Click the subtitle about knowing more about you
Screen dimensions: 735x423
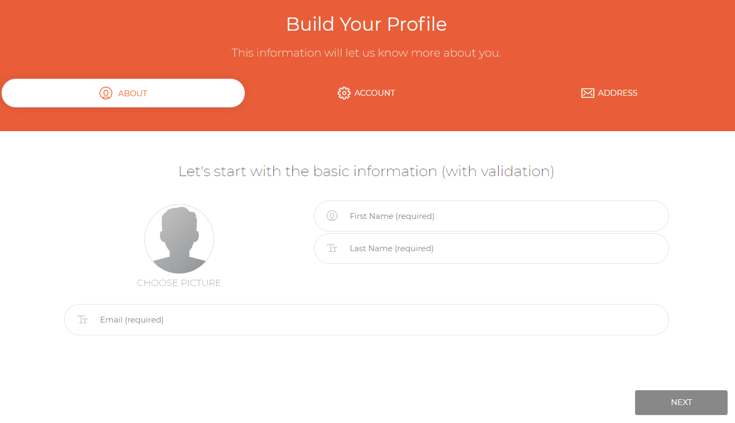[x=366, y=53]
